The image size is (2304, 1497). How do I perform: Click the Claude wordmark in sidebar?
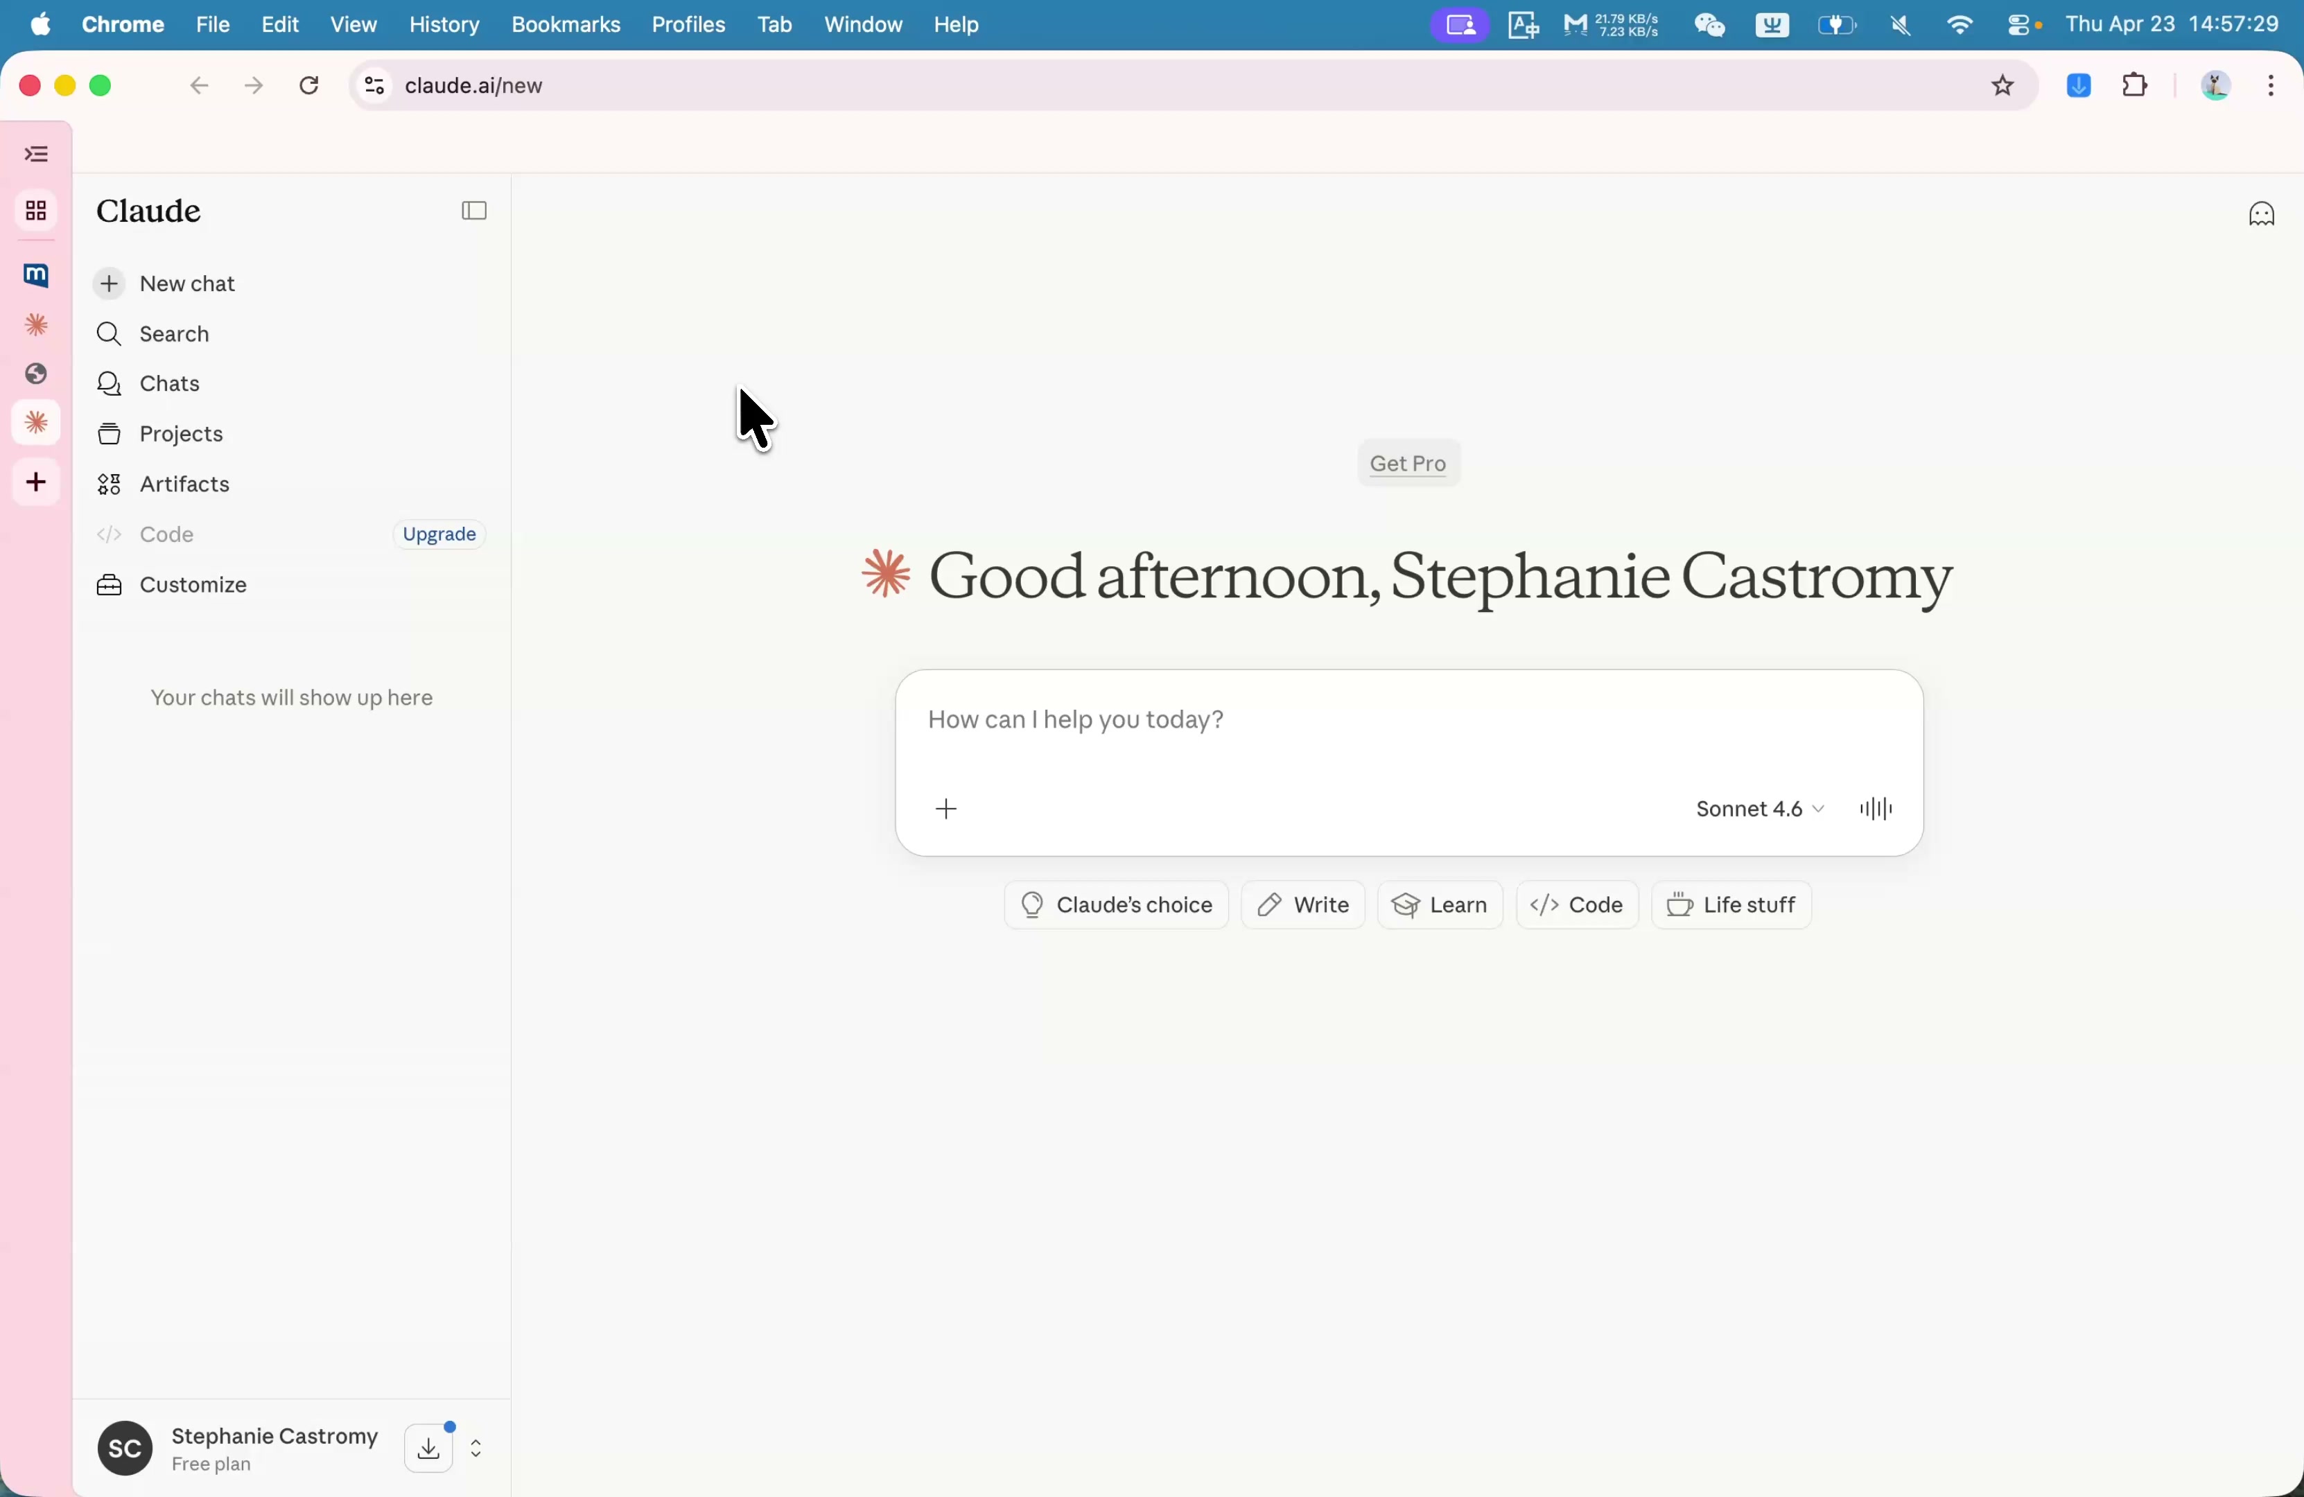149,211
